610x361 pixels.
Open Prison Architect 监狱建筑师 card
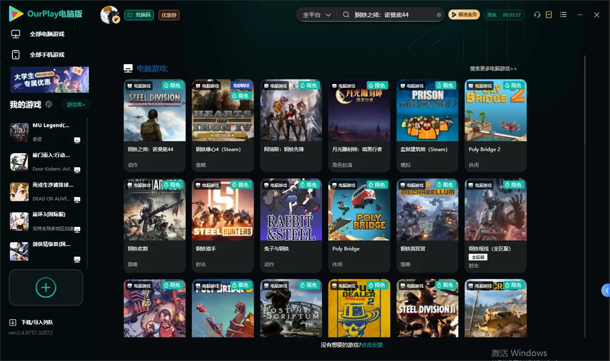[x=427, y=126]
